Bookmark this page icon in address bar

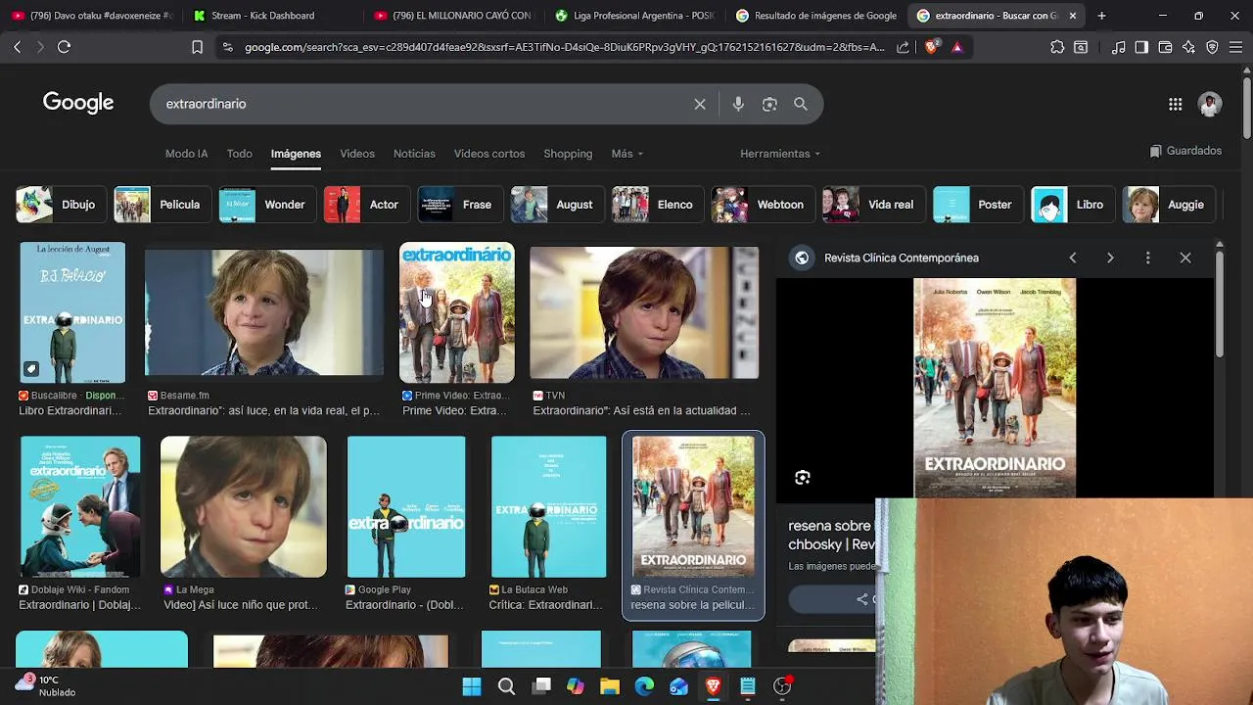[x=197, y=47]
